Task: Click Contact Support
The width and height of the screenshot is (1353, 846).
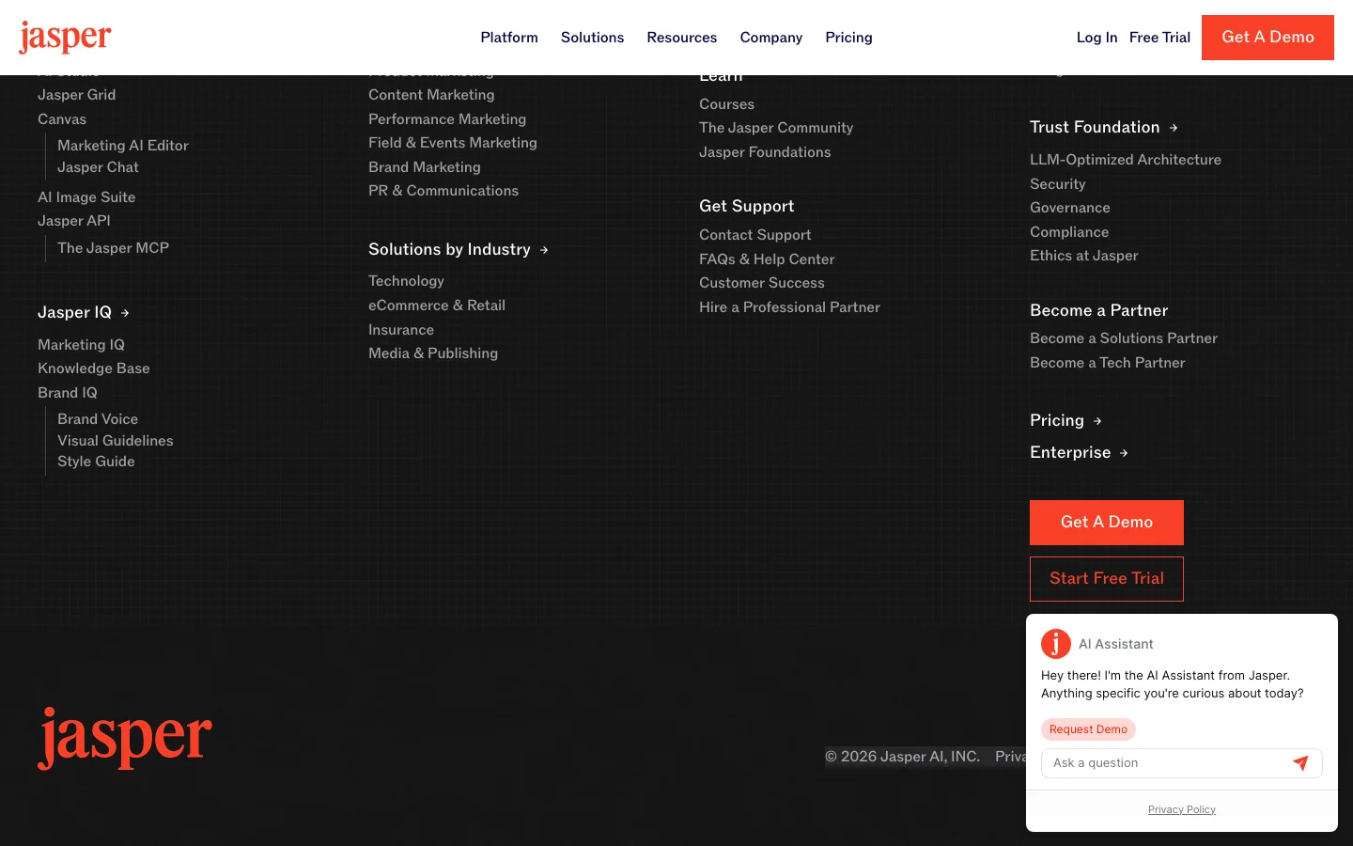Action: (x=754, y=235)
